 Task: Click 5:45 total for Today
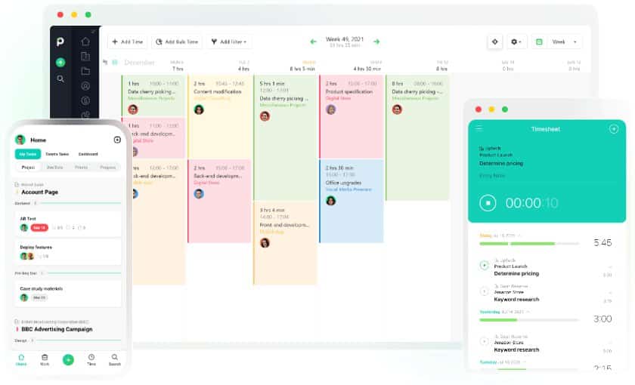602,242
